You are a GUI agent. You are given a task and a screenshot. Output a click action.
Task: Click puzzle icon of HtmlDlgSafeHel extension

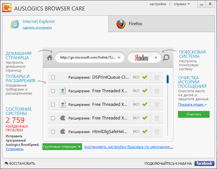(x=63, y=131)
